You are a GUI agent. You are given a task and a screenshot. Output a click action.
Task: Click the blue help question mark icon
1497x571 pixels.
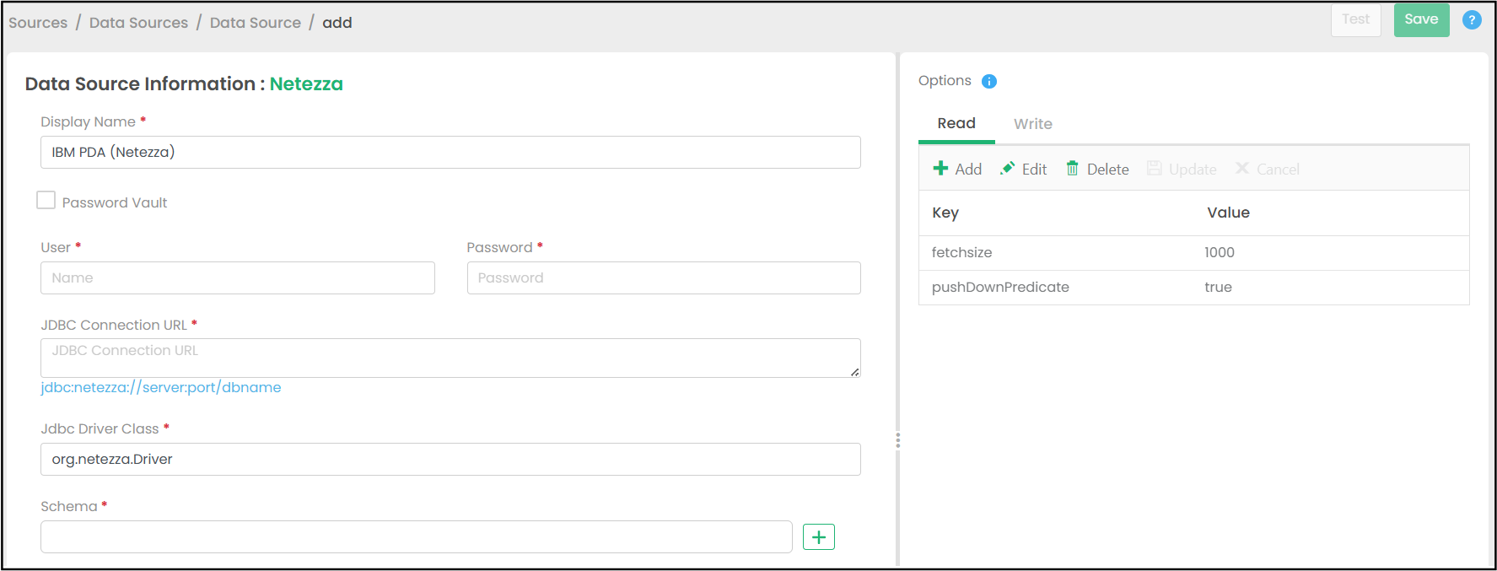coord(1471,20)
